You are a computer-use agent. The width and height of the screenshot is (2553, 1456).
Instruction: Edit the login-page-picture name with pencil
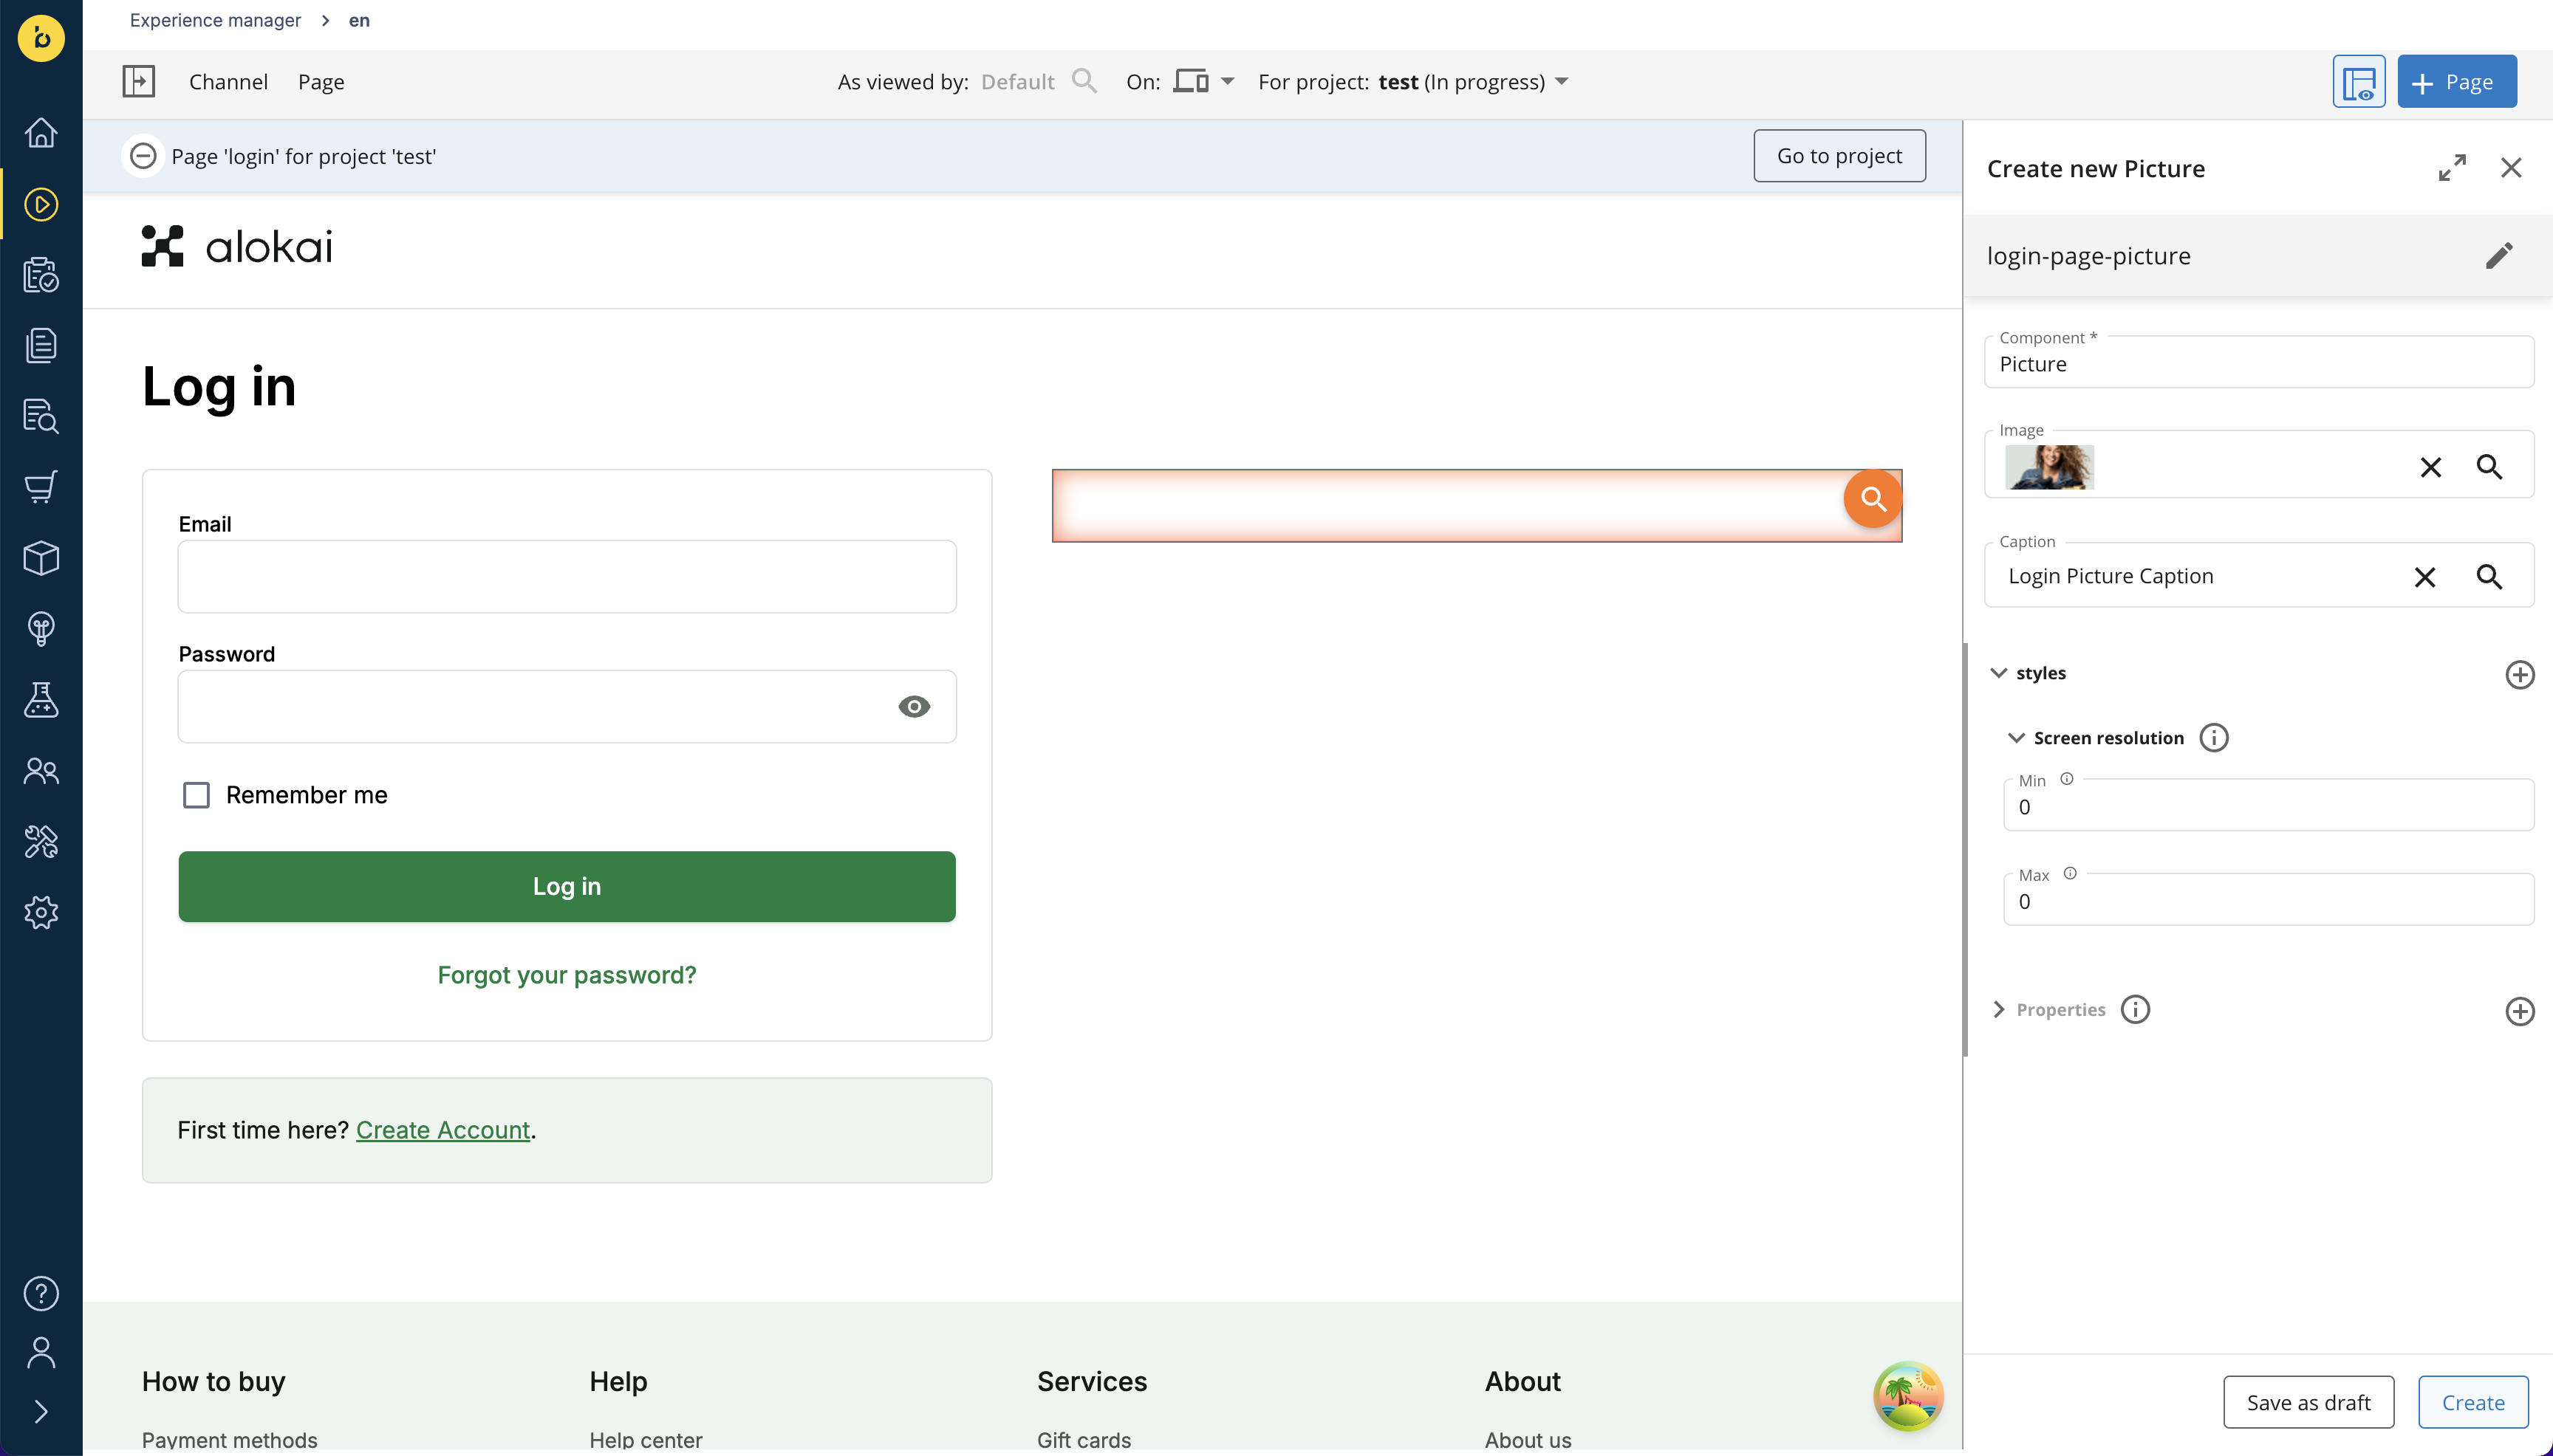pos(2499,255)
